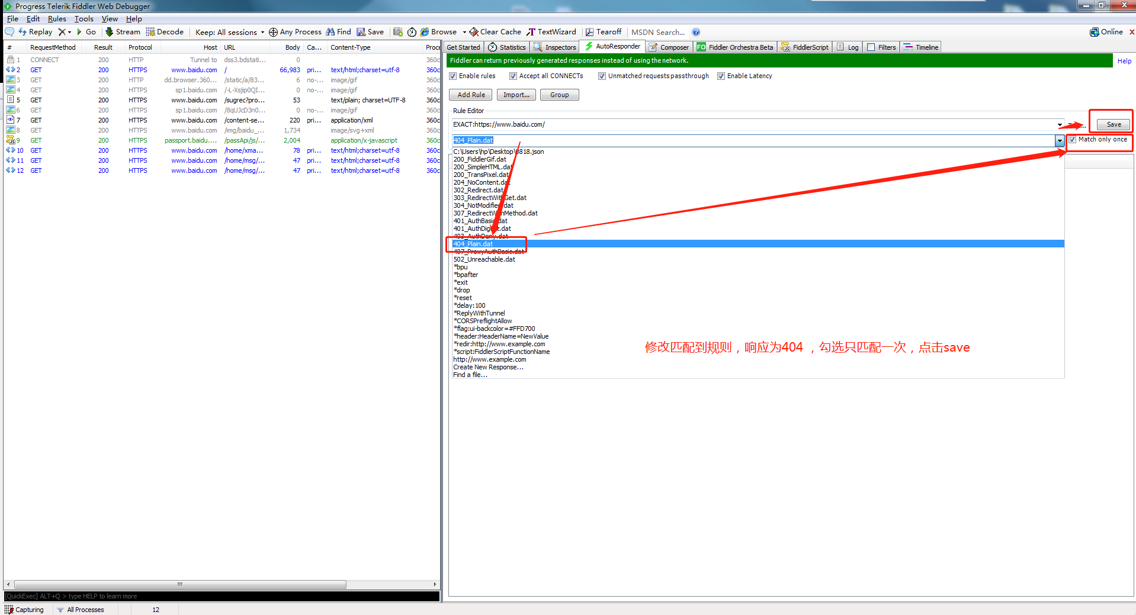Open Find sessions with binoculars icon
The image size is (1136, 615).
pos(338,32)
